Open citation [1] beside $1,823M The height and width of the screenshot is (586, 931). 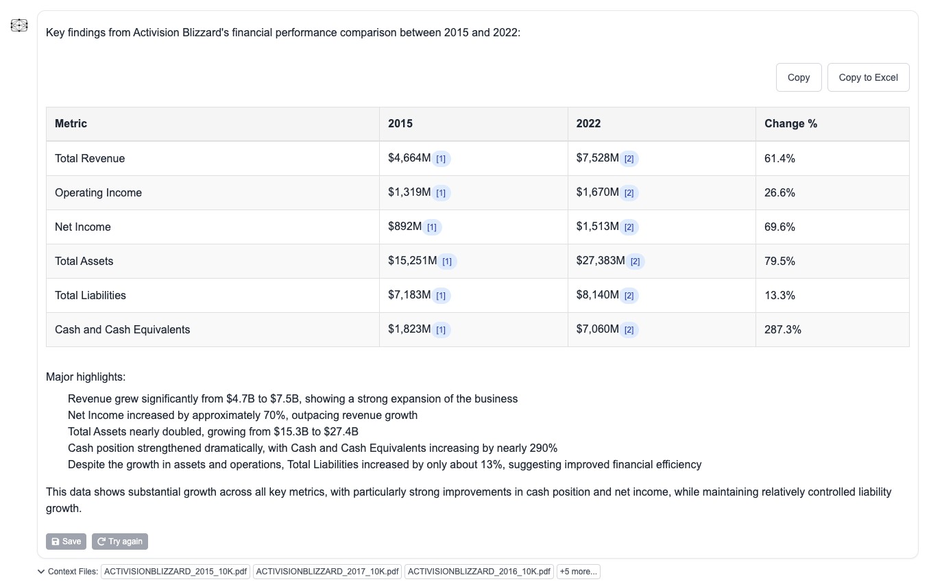[x=441, y=330]
